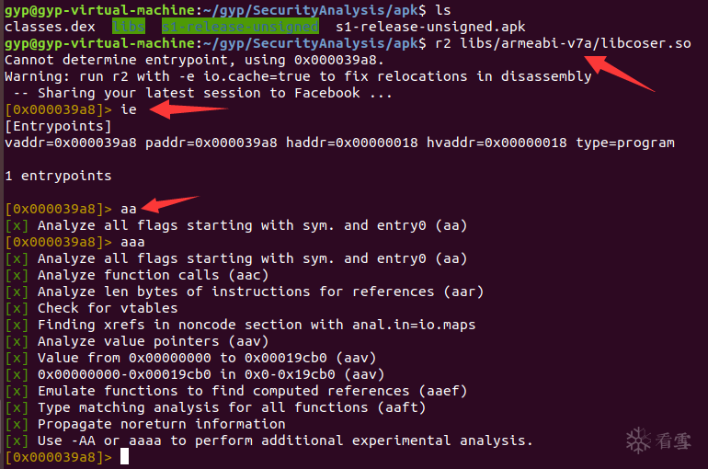The width and height of the screenshot is (708, 469).
Task: Click the highlighted "s1-release-unsigned" directory name
Action: (x=239, y=27)
